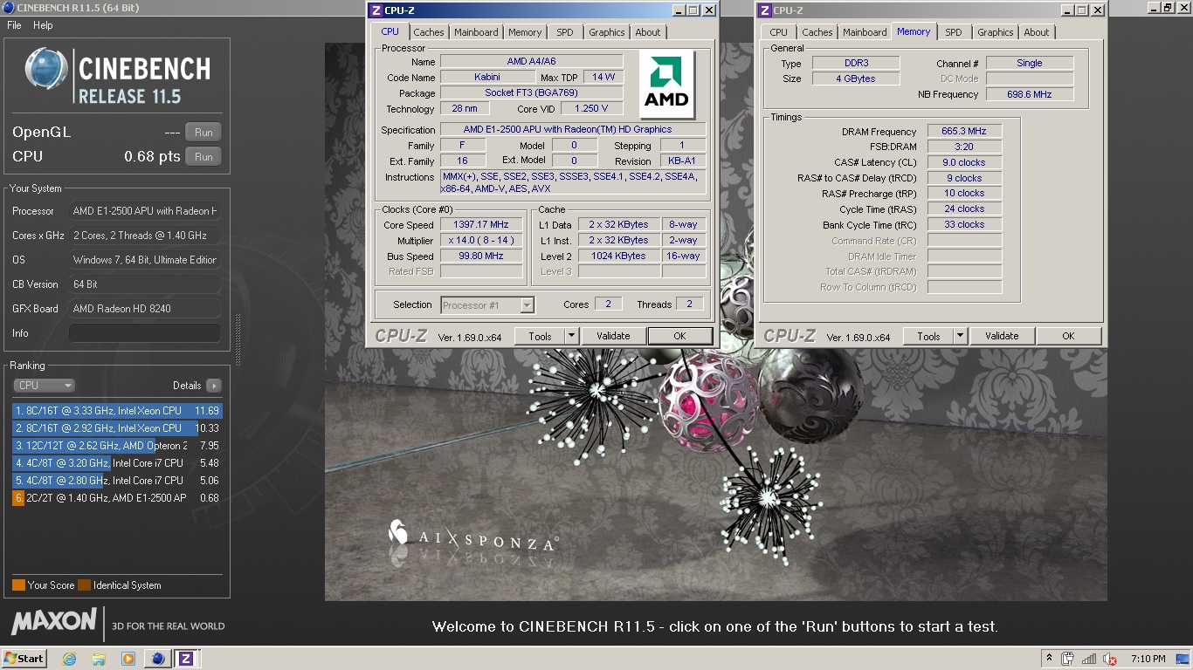Click the 7:10 PM system clock

1148,659
